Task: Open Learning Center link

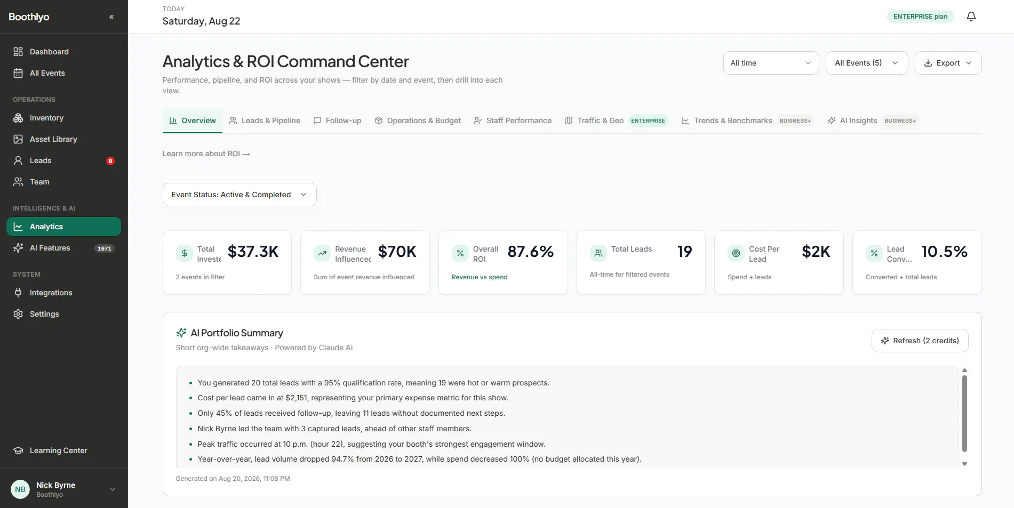Action: pos(63,450)
